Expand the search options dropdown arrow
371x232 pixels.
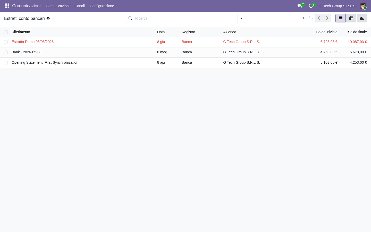(x=241, y=18)
